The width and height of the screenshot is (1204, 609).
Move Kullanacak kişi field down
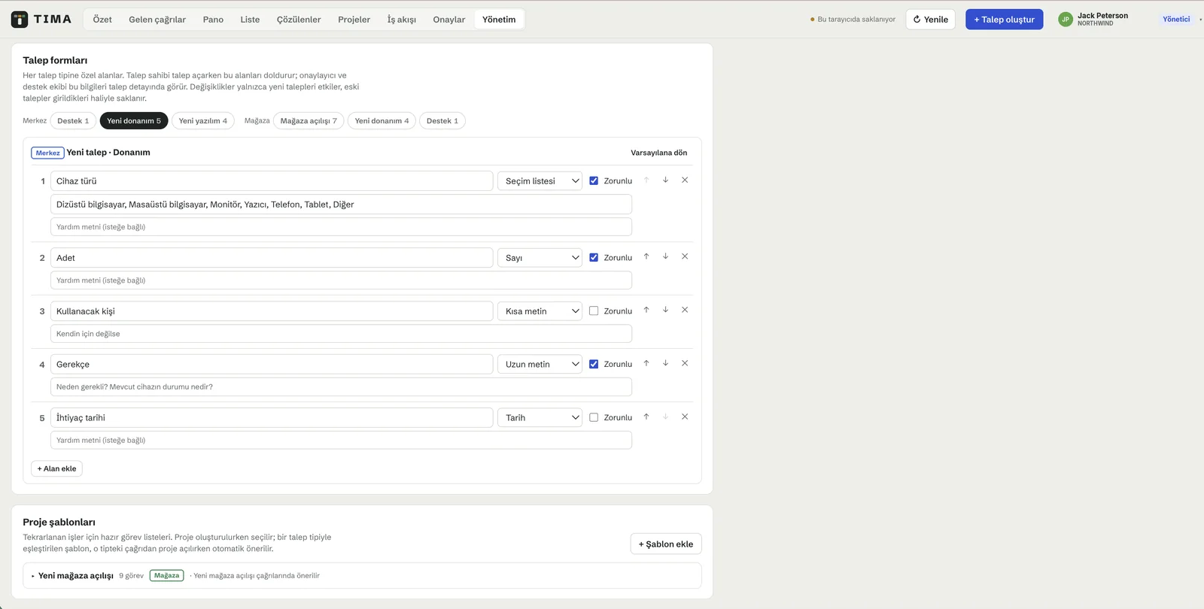[665, 310]
